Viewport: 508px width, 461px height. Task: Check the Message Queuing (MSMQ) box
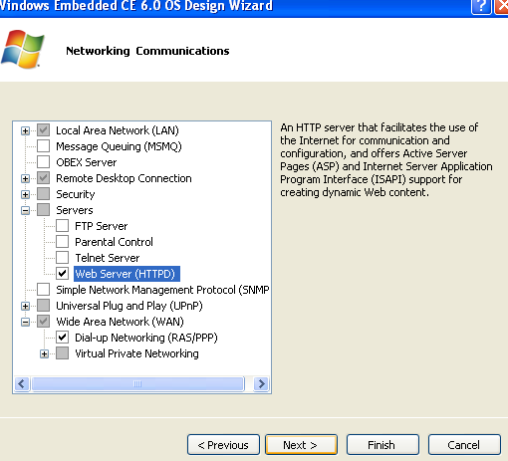pos(44,145)
